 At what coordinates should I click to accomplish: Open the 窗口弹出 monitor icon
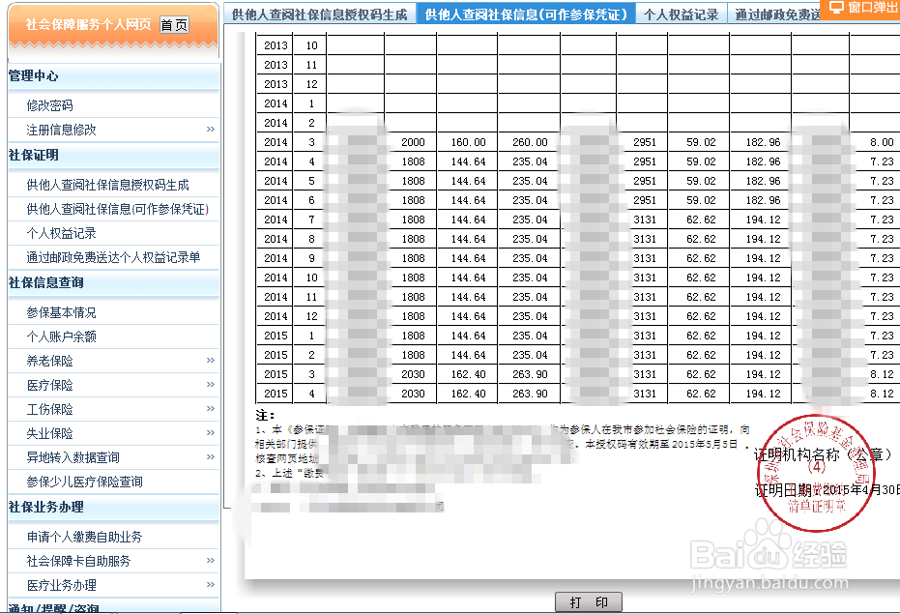(836, 8)
